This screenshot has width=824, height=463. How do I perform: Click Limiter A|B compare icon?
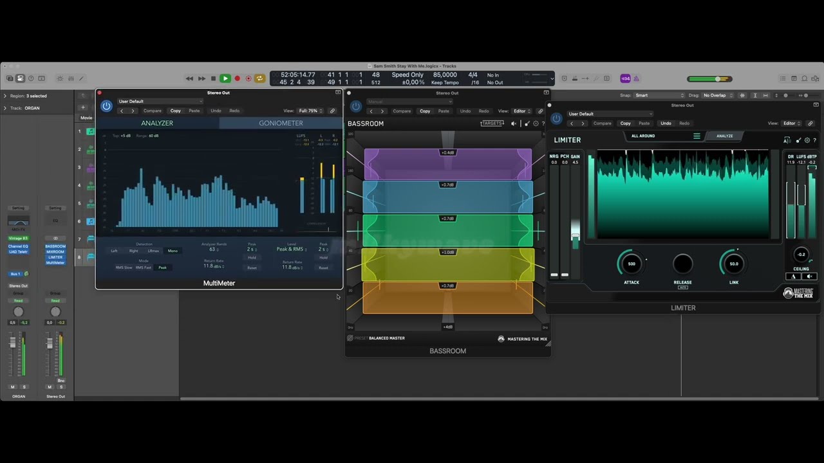pos(787,140)
